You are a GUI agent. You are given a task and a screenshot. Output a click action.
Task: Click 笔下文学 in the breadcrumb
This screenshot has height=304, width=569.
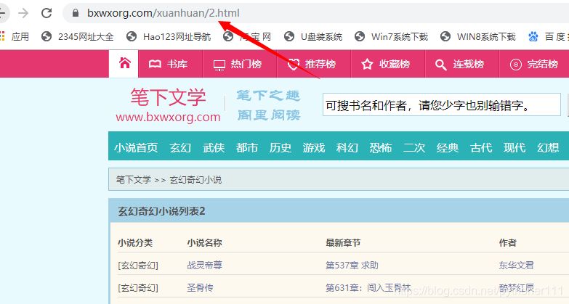point(134,180)
